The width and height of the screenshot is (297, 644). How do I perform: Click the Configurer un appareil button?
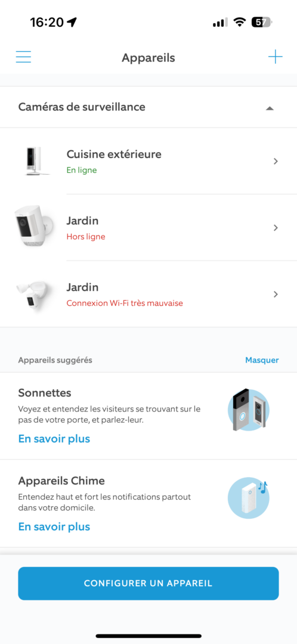coord(148,583)
